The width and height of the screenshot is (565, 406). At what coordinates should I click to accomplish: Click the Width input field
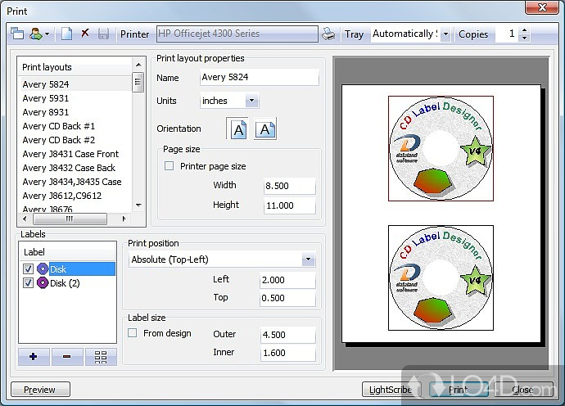(289, 186)
